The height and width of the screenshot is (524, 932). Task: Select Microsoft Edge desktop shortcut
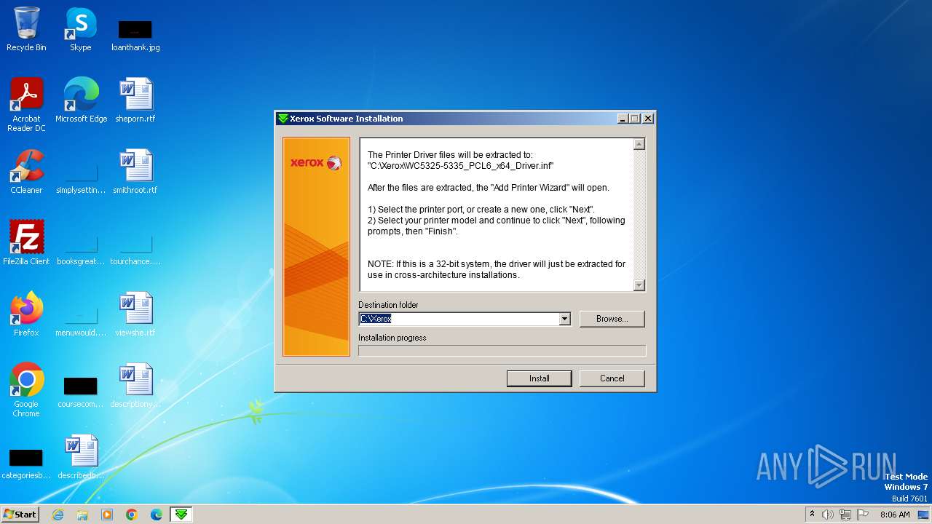(81, 100)
